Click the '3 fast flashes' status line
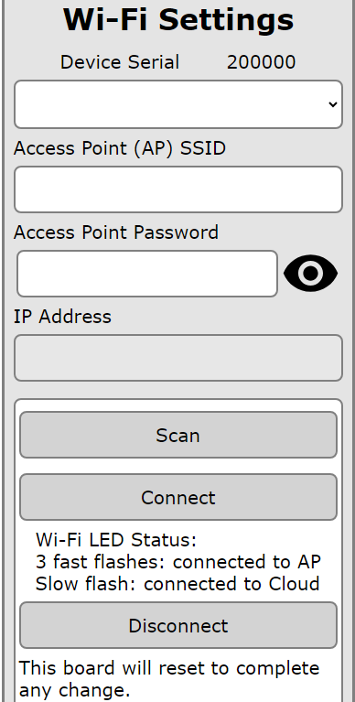Image resolution: width=355 pixels, height=702 pixels. [x=178, y=562]
